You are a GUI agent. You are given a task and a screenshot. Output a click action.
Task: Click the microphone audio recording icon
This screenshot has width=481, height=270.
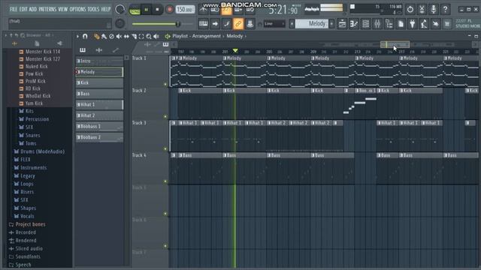point(433,10)
